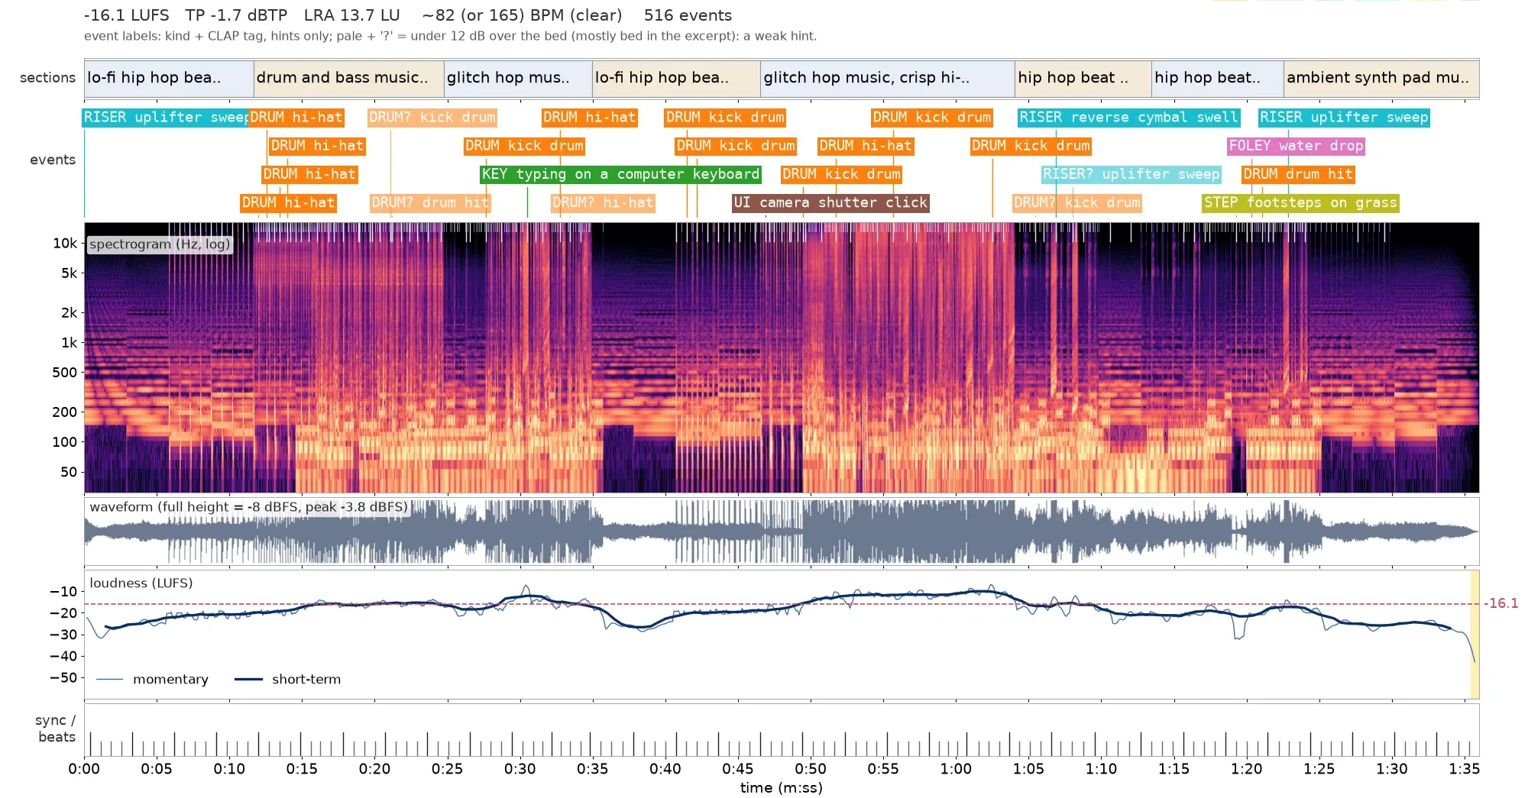Select the pale 'DRUM? hi-hat' event label

point(603,203)
